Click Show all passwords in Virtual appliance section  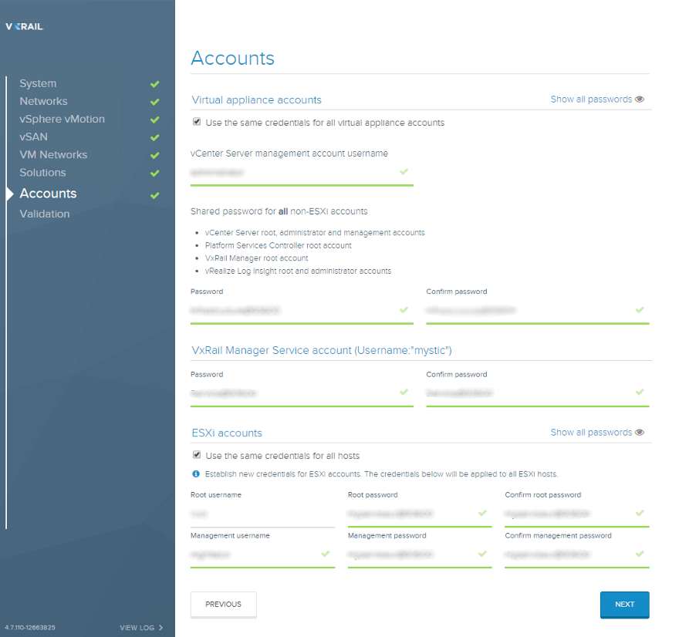(591, 99)
